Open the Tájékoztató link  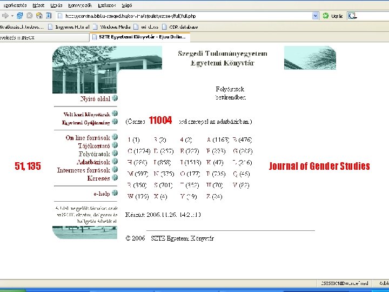(x=94, y=146)
